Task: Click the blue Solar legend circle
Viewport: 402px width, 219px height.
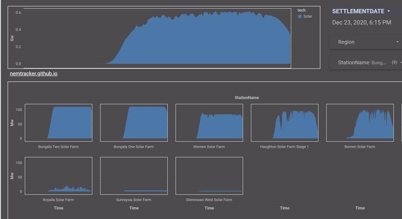Action: (300, 16)
